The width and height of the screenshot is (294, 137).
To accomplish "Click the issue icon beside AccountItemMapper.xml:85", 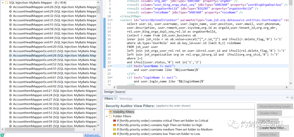I will [x=11, y=126].
